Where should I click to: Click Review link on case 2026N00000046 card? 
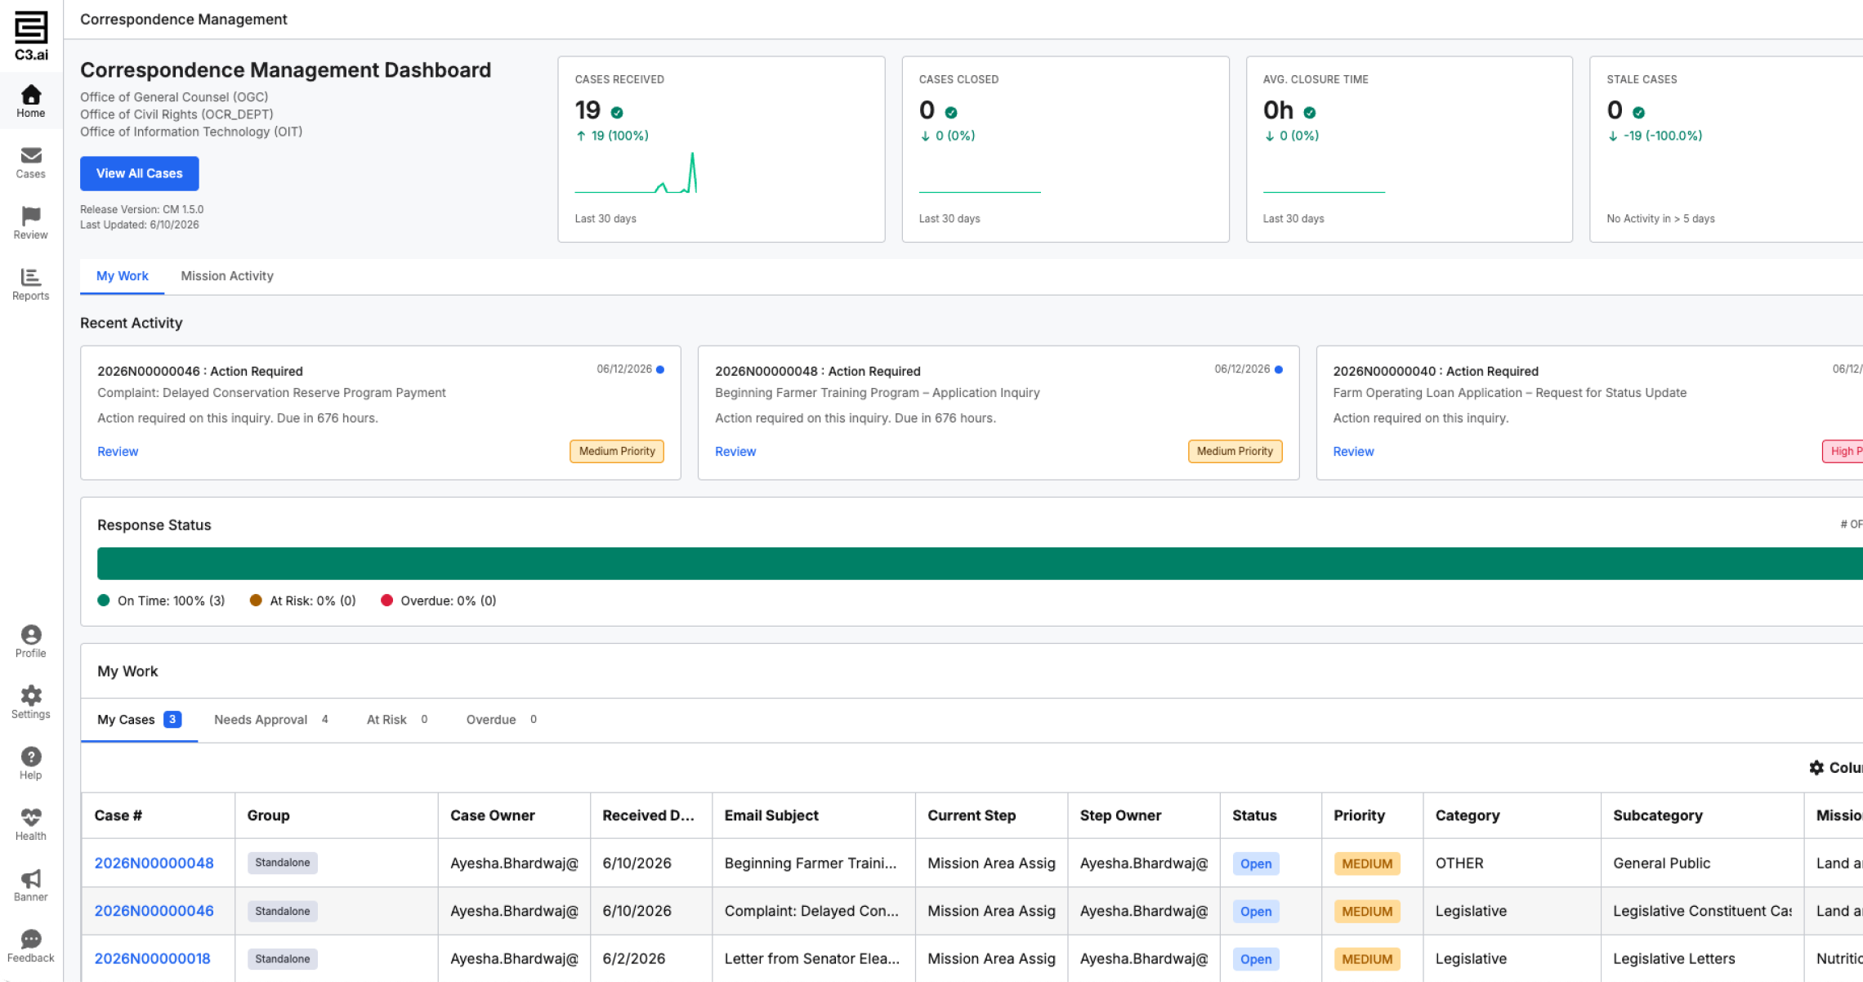tap(118, 452)
